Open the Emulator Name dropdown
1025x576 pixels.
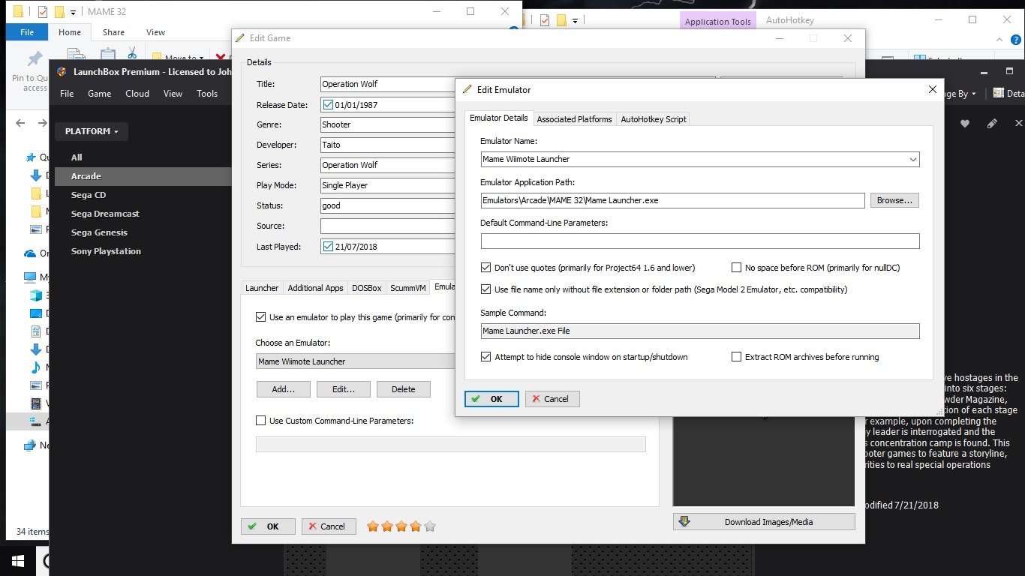point(912,159)
